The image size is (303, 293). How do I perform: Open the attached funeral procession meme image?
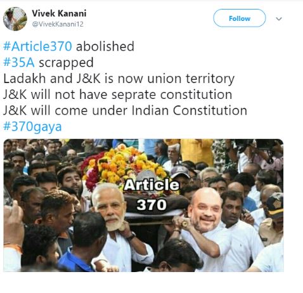[143, 205]
